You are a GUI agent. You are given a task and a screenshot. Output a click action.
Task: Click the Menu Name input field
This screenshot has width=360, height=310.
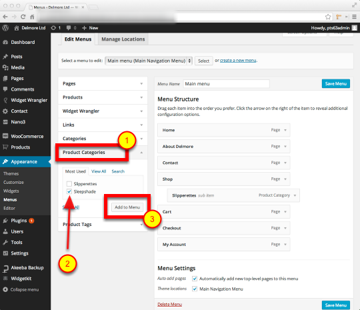[x=226, y=84]
